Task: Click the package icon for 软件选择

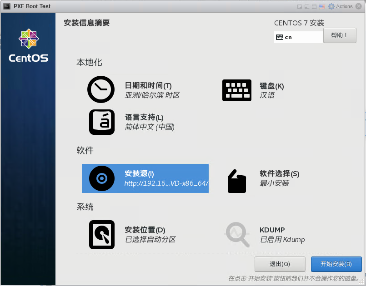Action: point(237,181)
